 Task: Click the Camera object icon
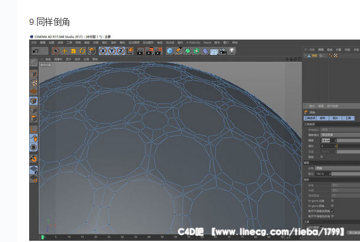pos(223,51)
